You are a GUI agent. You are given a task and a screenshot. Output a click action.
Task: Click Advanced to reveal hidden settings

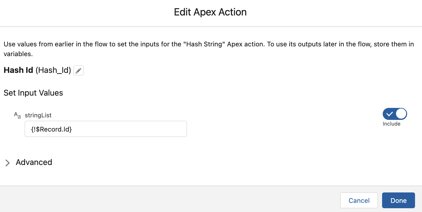tap(34, 162)
